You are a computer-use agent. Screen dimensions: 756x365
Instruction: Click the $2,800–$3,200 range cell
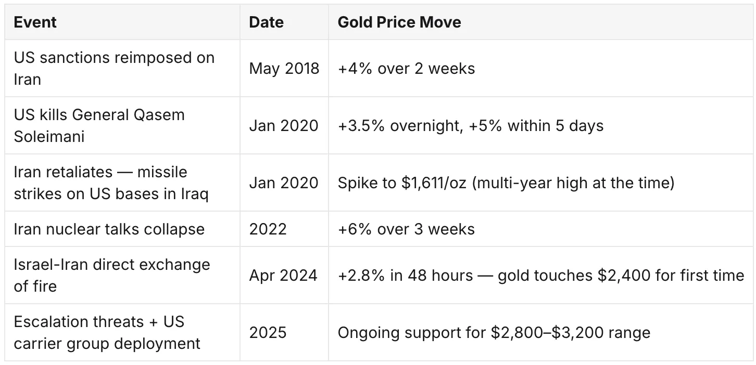(540, 332)
